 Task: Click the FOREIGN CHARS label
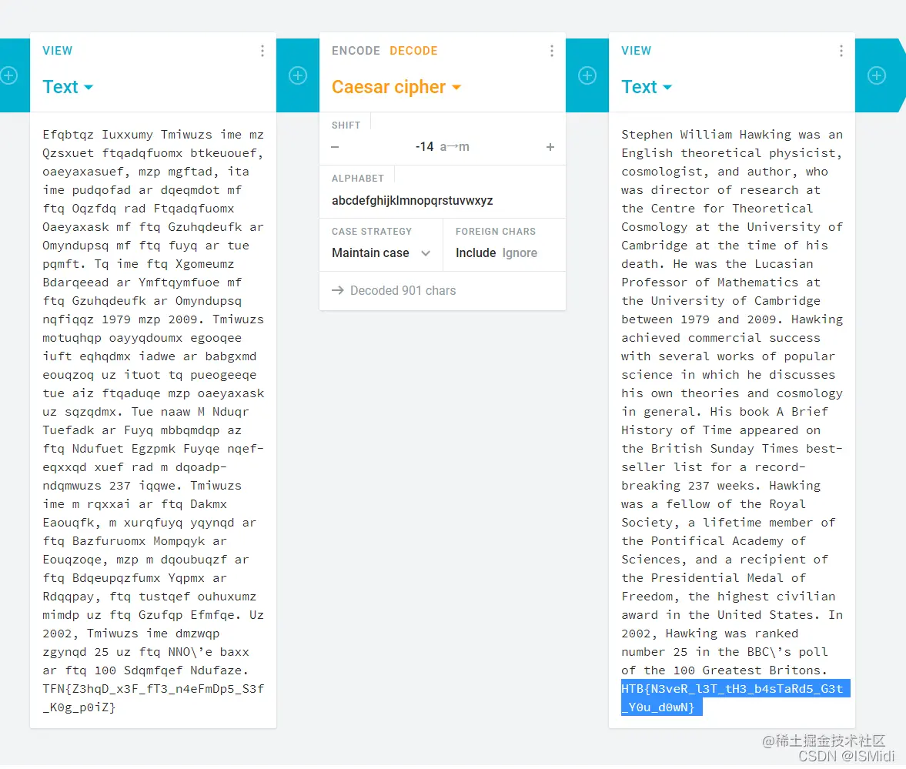coord(495,232)
